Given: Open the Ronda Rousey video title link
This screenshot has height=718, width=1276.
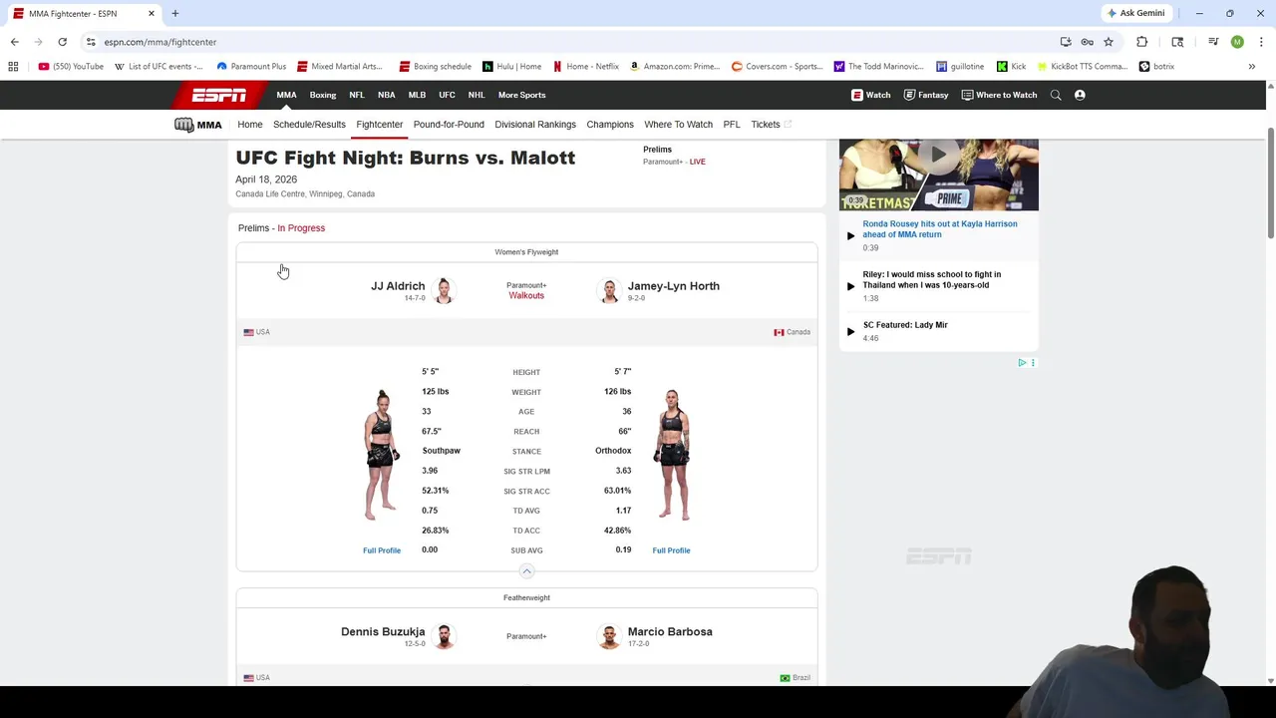Looking at the screenshot, I should (x=940, y=229).
